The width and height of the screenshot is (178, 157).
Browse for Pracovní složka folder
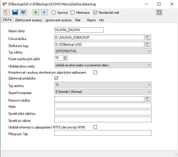point(148,99)
